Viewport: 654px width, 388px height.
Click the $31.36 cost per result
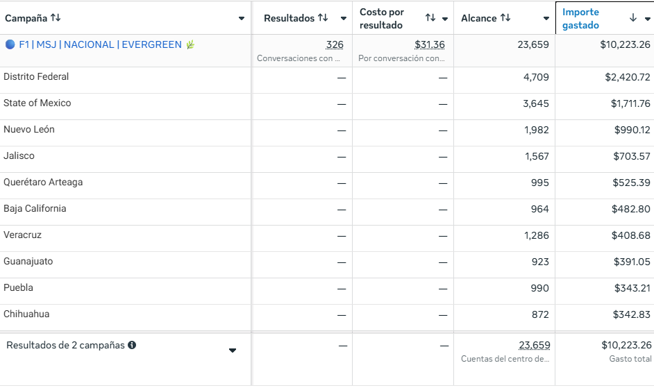(x=430, y=44)
